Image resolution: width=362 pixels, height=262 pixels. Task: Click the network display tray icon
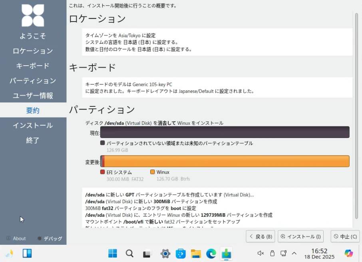click(284, 253)
